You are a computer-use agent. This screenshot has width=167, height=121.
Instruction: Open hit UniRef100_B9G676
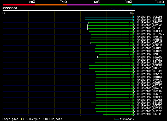150,94
